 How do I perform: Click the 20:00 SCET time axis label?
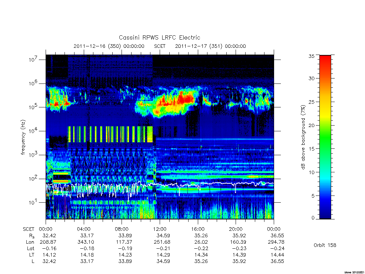[x=236, y=229]
